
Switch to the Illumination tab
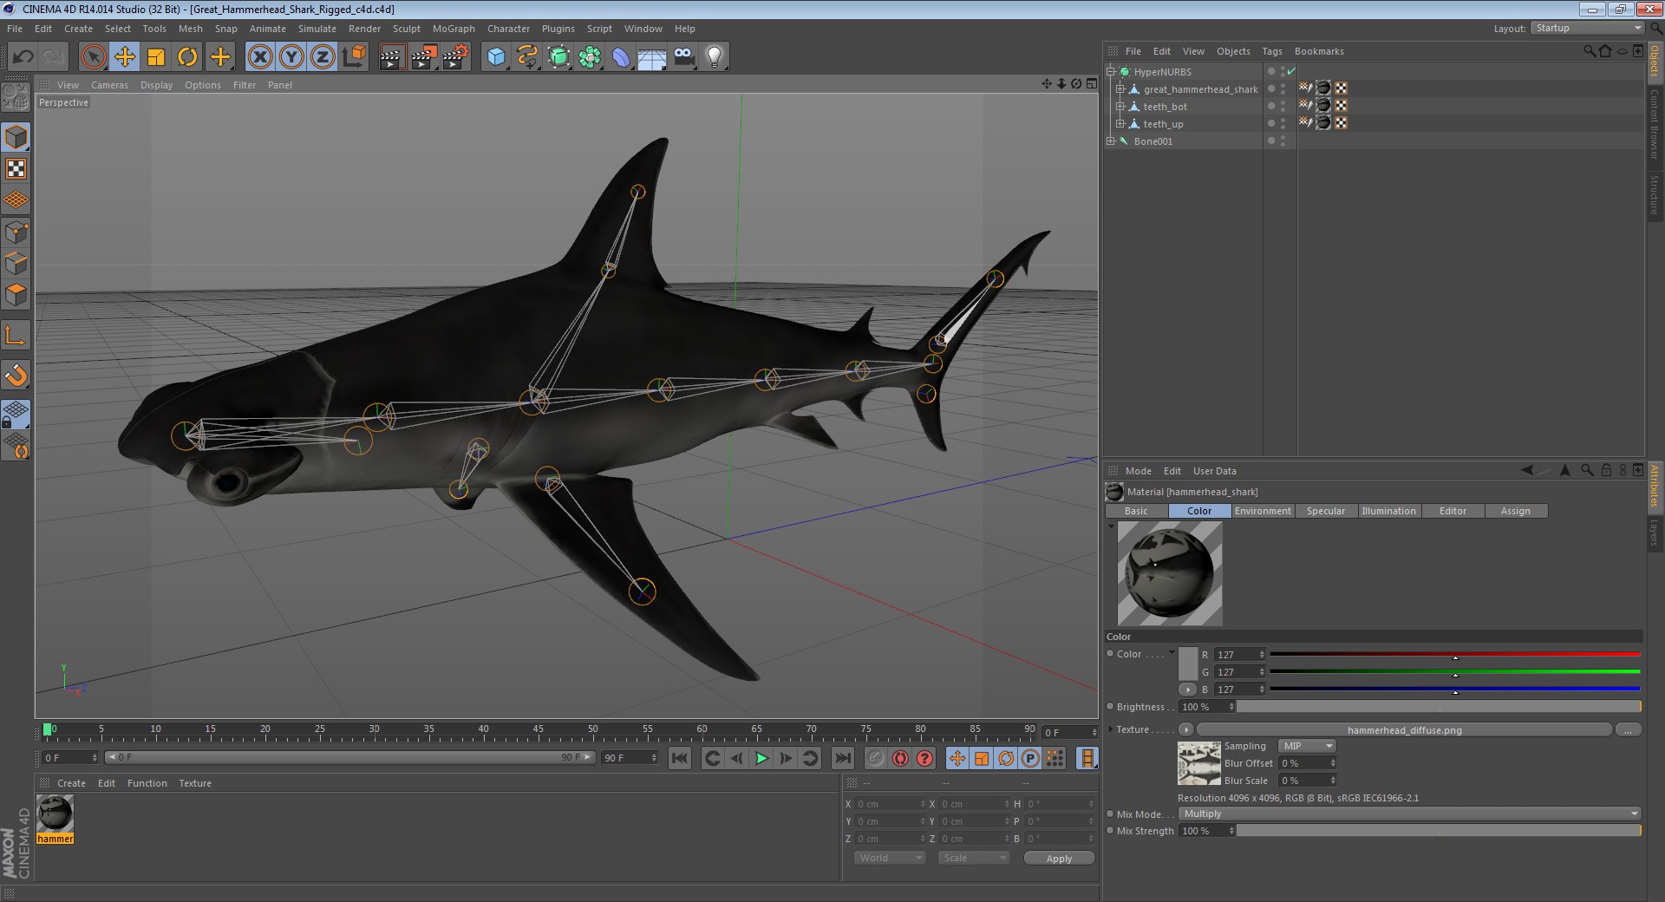coord(1388,511)
